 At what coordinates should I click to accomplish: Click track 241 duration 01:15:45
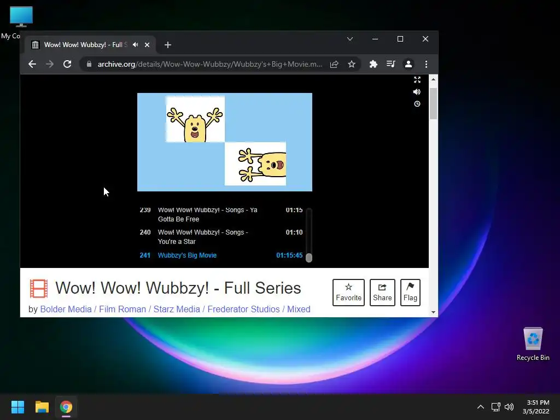pyautogui.click(x=289, y=255)
